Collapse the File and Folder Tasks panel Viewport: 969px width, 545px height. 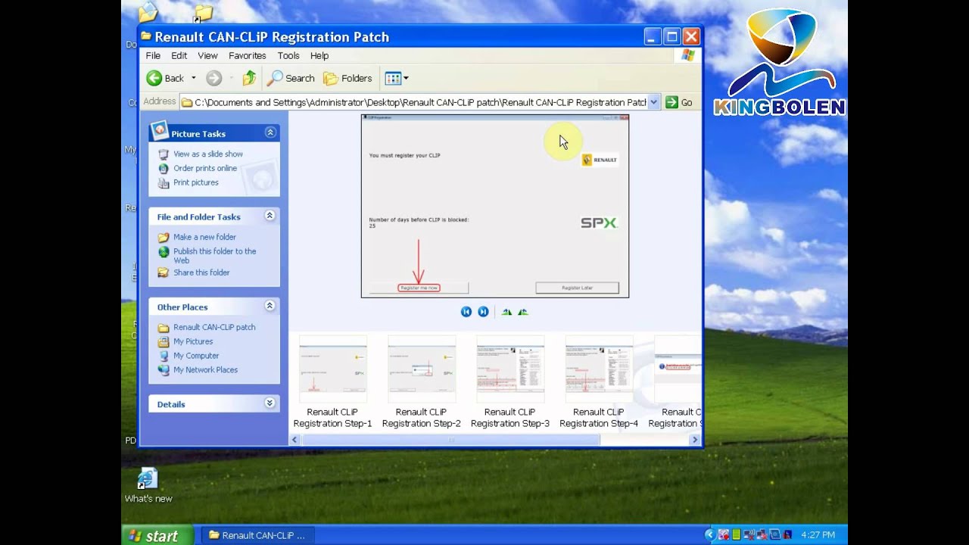click(270, 216)
